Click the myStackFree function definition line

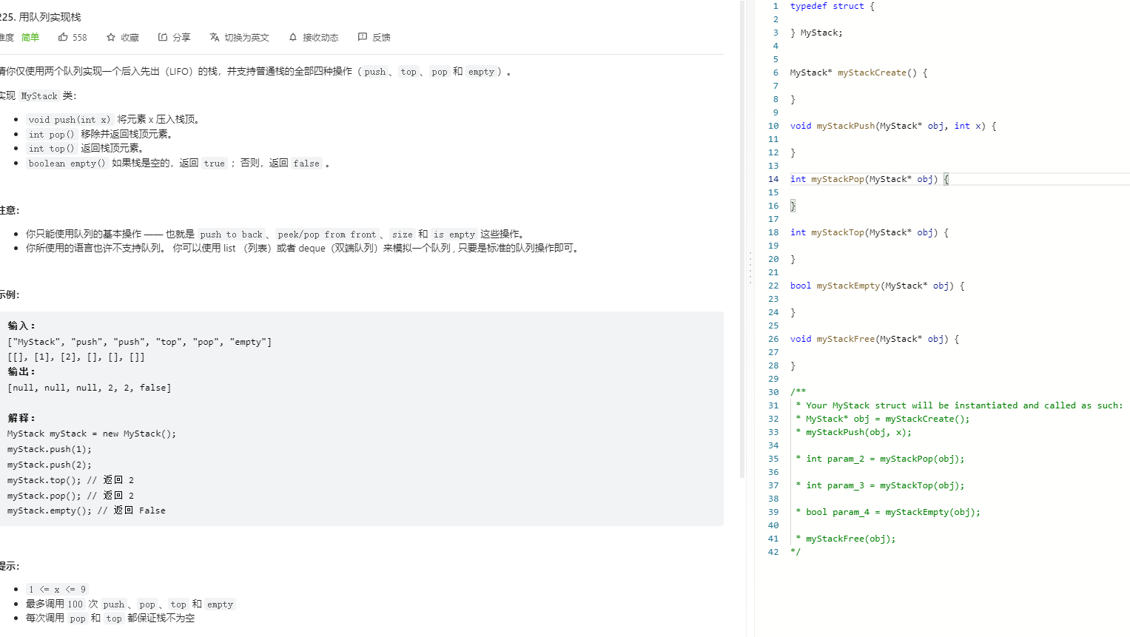pos(874,339)
